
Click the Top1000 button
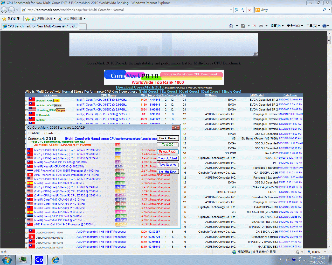click(168, 145)
